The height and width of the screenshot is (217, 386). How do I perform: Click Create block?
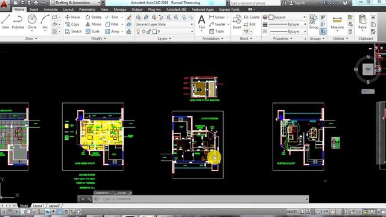(252, 17)
